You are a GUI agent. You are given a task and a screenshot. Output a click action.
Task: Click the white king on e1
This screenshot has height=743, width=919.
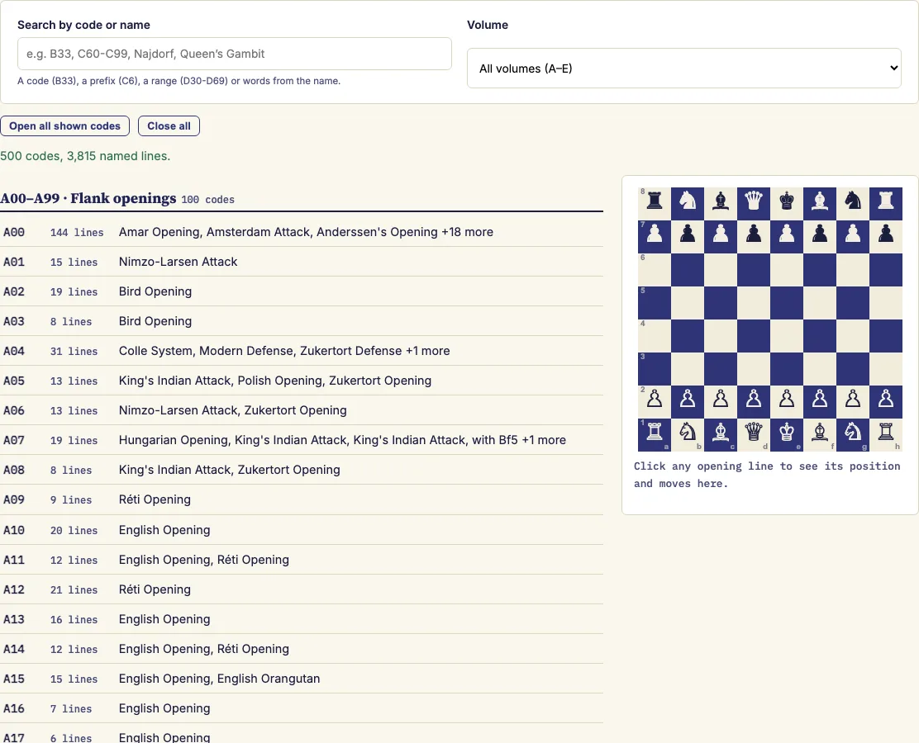tap(787, 434)
